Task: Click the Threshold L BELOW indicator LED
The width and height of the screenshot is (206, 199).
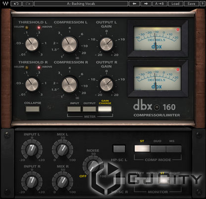Action: click(x=27, y=27)
